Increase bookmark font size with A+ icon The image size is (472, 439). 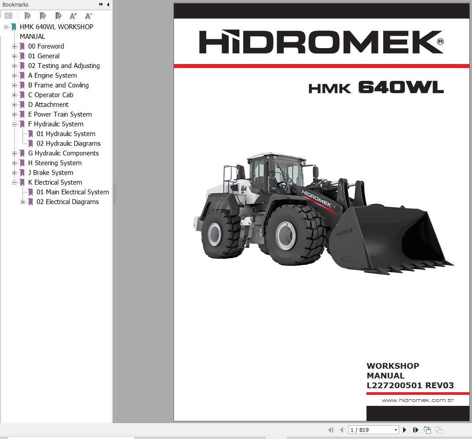pyautogui.click(x=73, y=16)
